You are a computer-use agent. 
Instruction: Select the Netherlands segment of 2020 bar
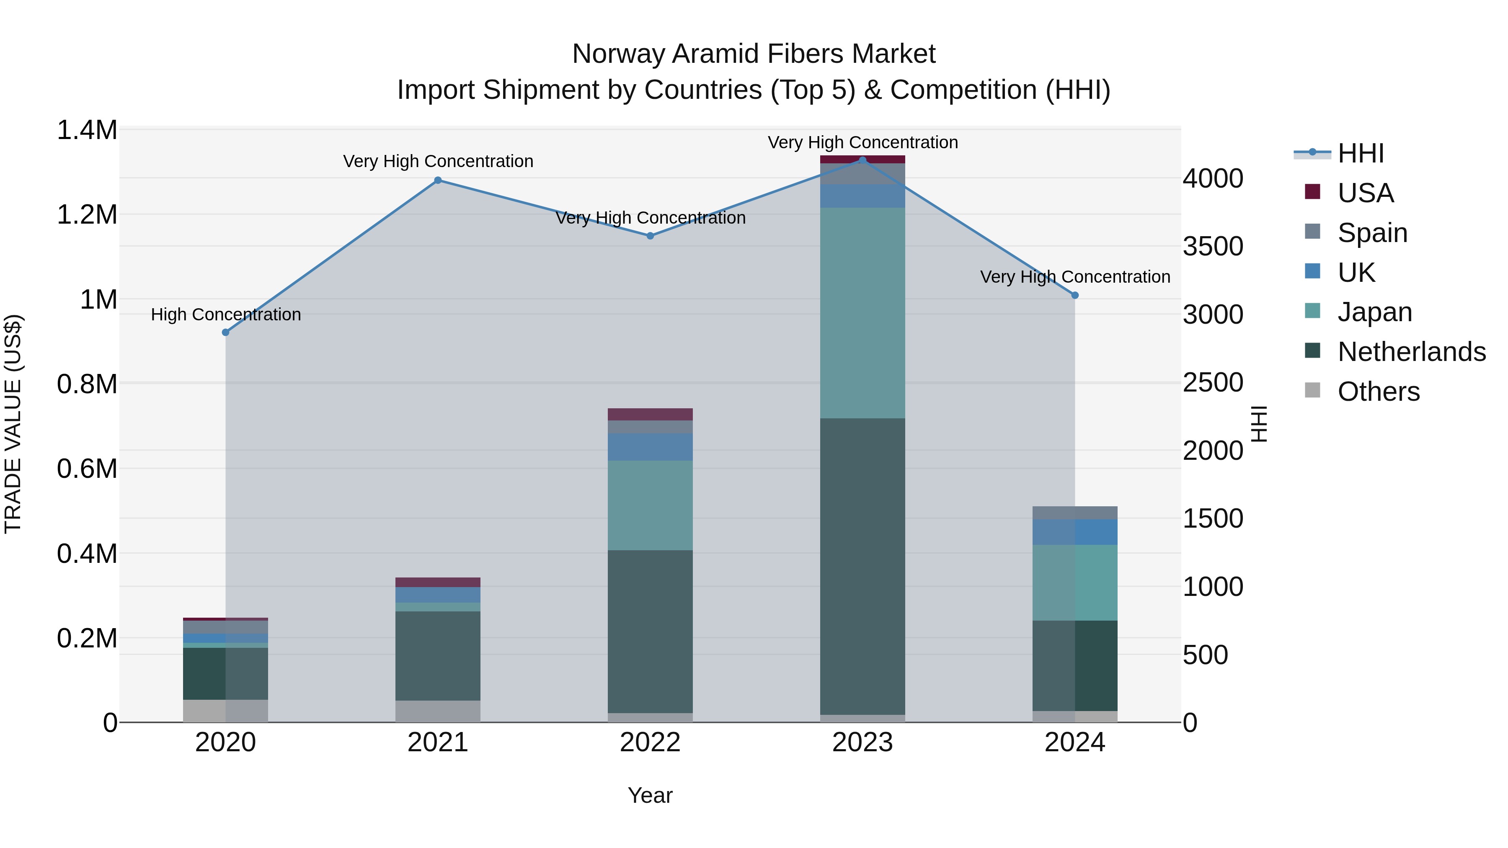coord(225,674)
